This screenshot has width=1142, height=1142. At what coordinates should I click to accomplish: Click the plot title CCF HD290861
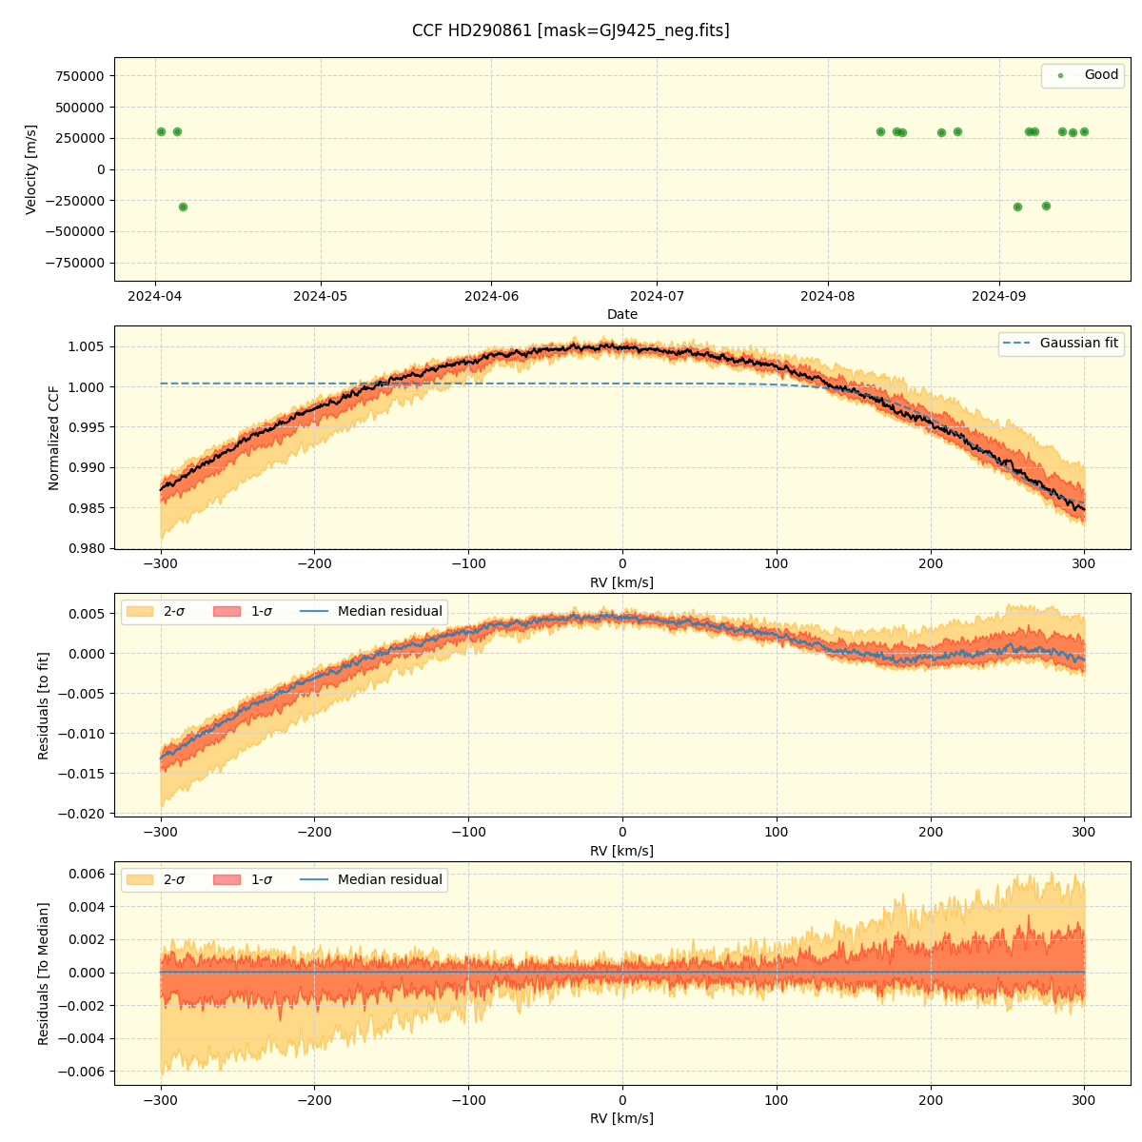tap(570, 30)
